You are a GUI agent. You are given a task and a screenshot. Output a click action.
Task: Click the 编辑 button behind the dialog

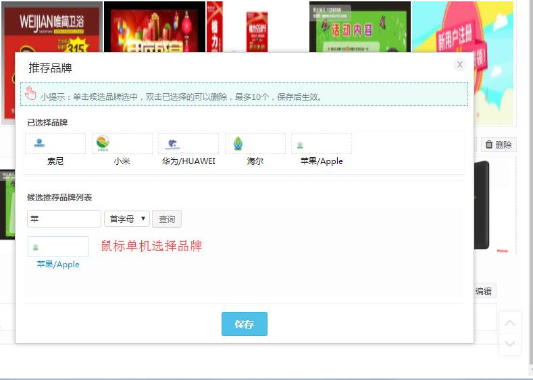pos(483,292)
